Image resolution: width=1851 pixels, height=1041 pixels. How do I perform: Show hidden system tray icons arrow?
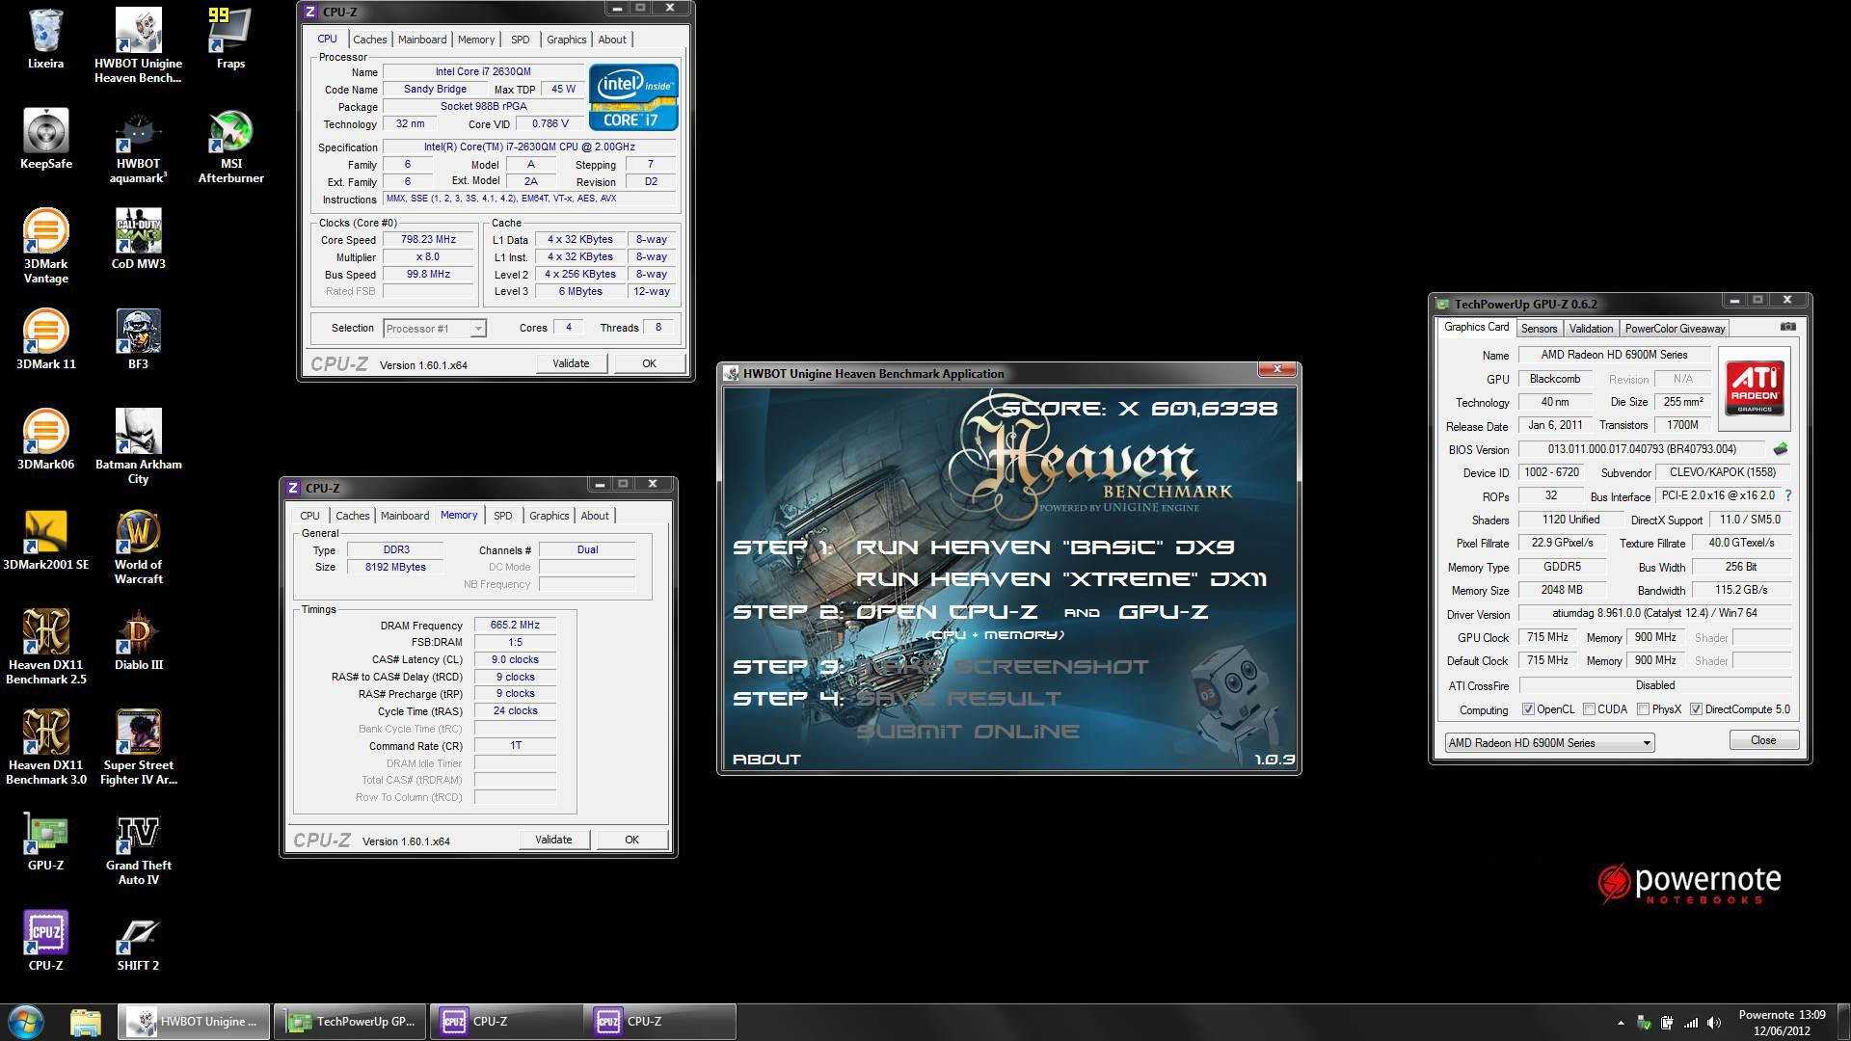tap(1621, 1023)
